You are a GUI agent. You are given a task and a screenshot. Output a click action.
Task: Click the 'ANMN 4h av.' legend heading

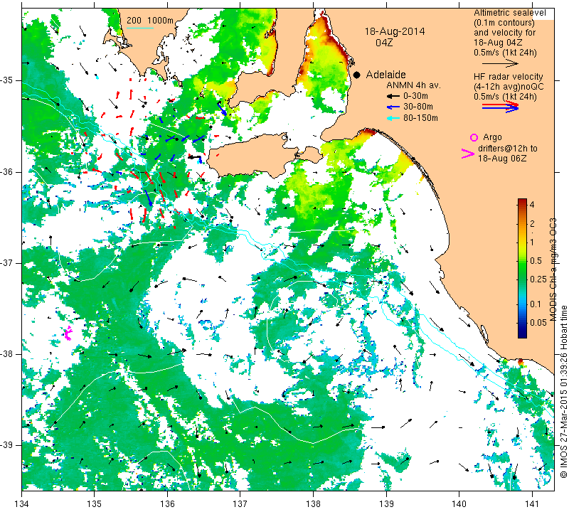[x=413, y=85]
